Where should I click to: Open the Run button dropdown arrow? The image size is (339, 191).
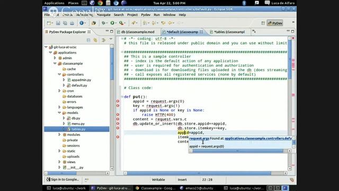tap(116, 23)
